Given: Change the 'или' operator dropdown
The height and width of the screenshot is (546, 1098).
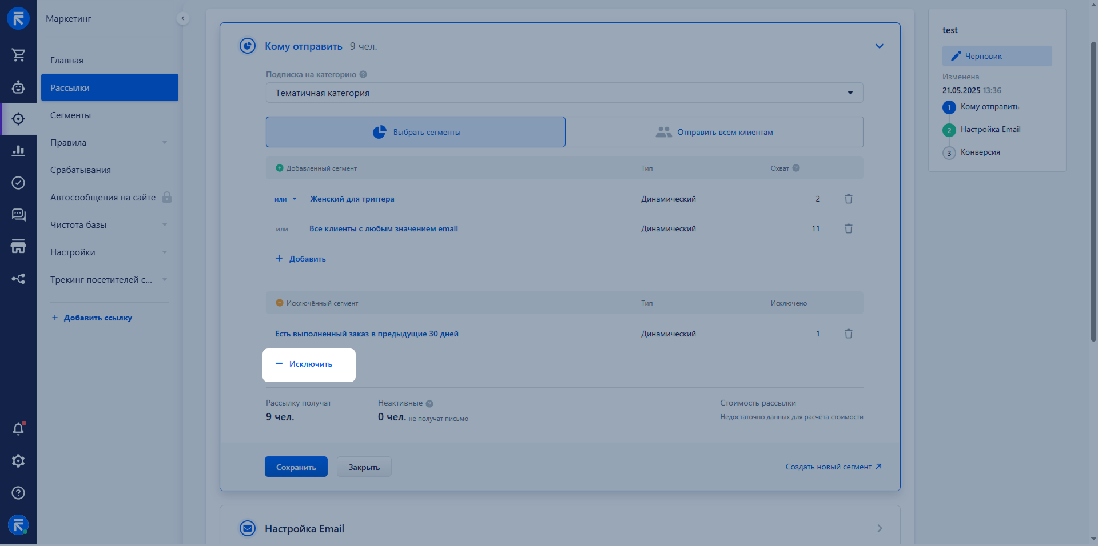Looking at the screenshot, I should tap(285, 199).
